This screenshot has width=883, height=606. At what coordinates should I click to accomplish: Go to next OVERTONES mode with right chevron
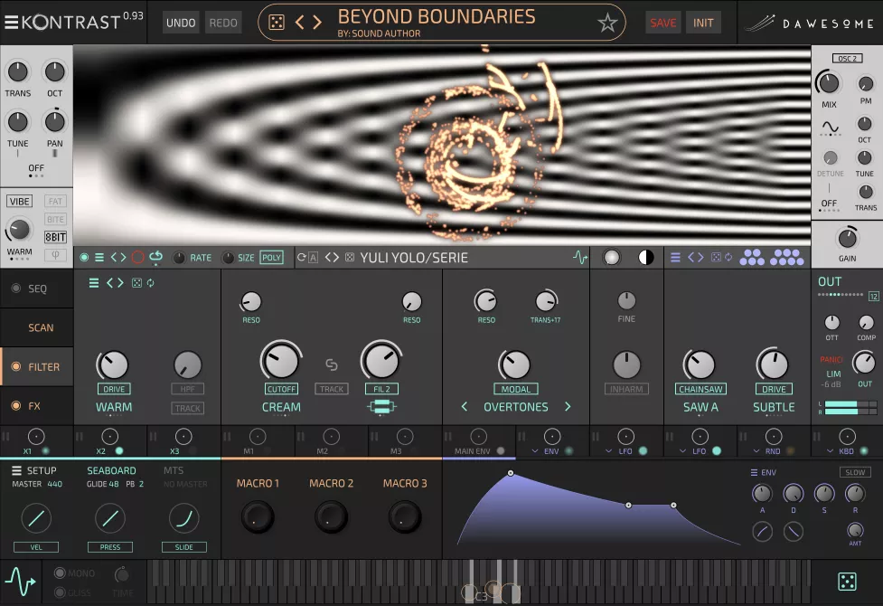(x=568, y=407)
